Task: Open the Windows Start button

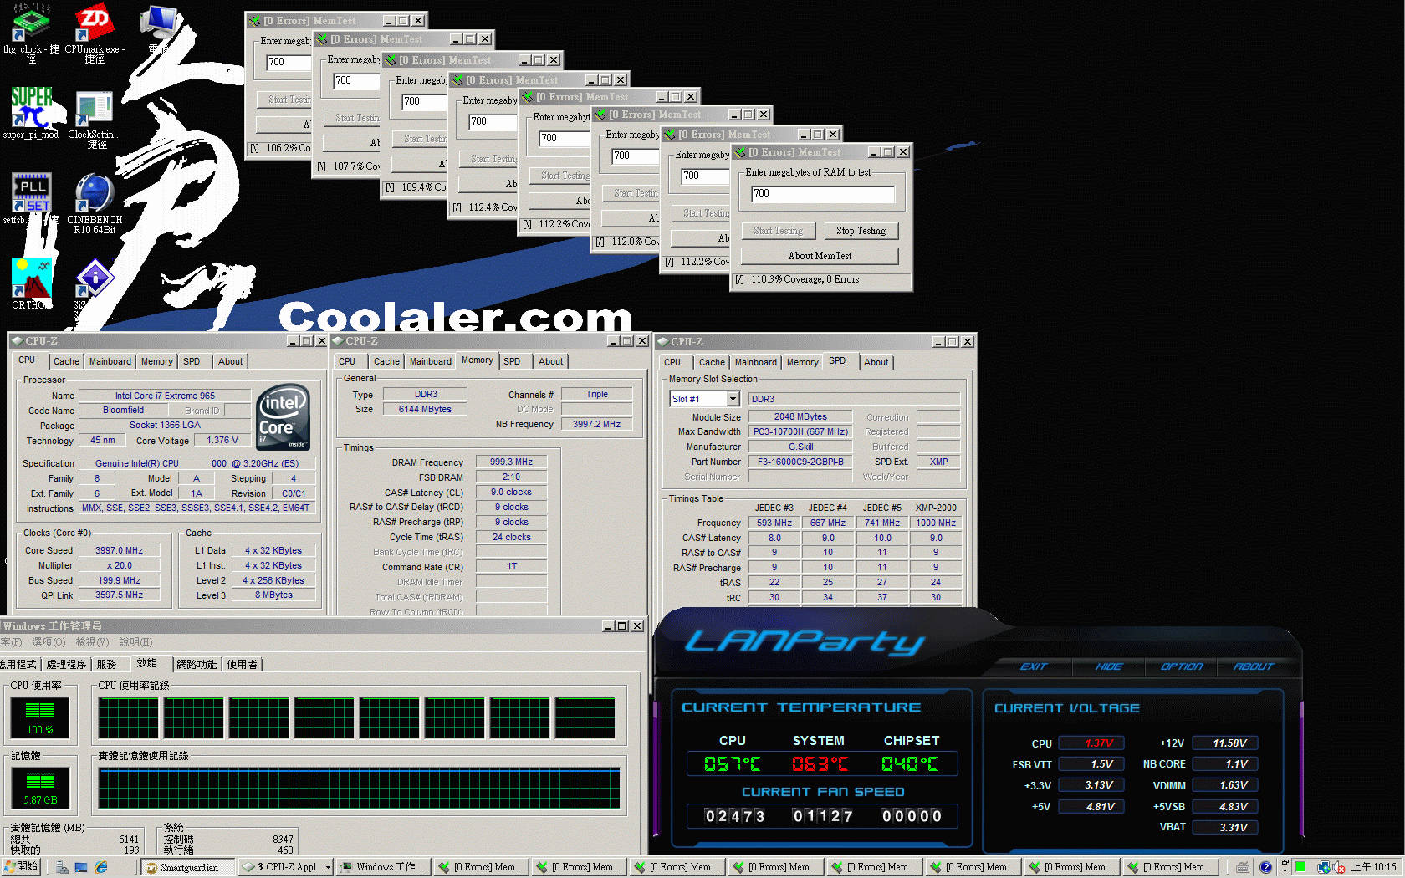Action: (x=23, y=867)
